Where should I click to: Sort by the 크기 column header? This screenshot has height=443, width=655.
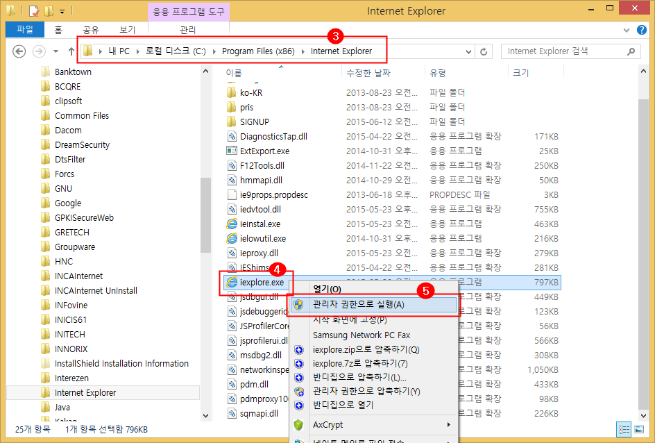(x=520, y=73)
